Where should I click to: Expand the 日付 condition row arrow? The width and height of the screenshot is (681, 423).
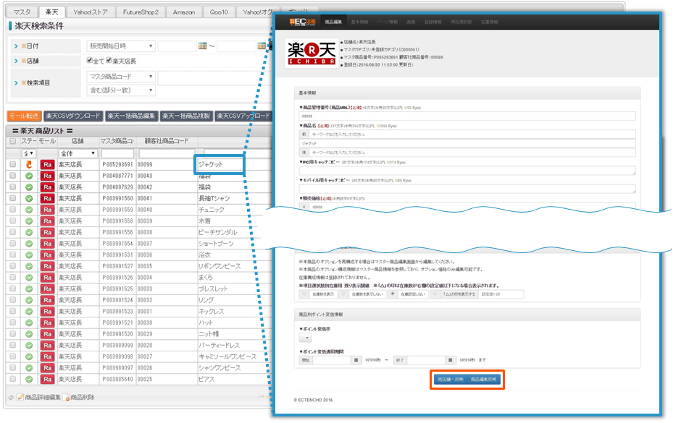(16, 46)
